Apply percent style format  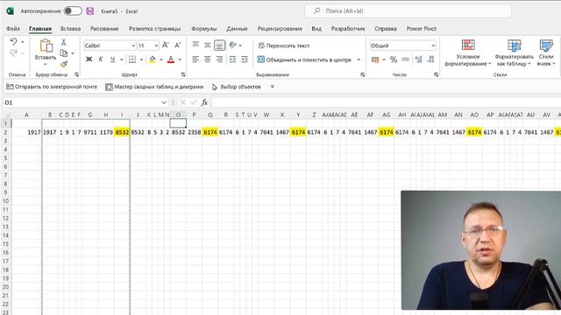(394, 59)
